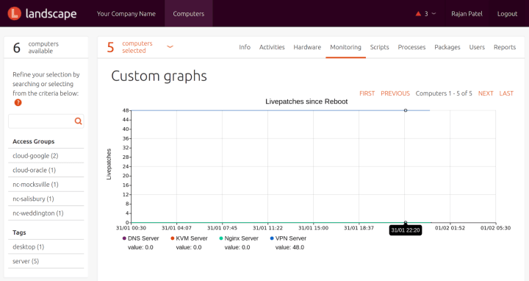Image resolution: width=529 pixels, height=281 pixels.
Task: Click the 5 computers selected counter
Action: (129, 47)
